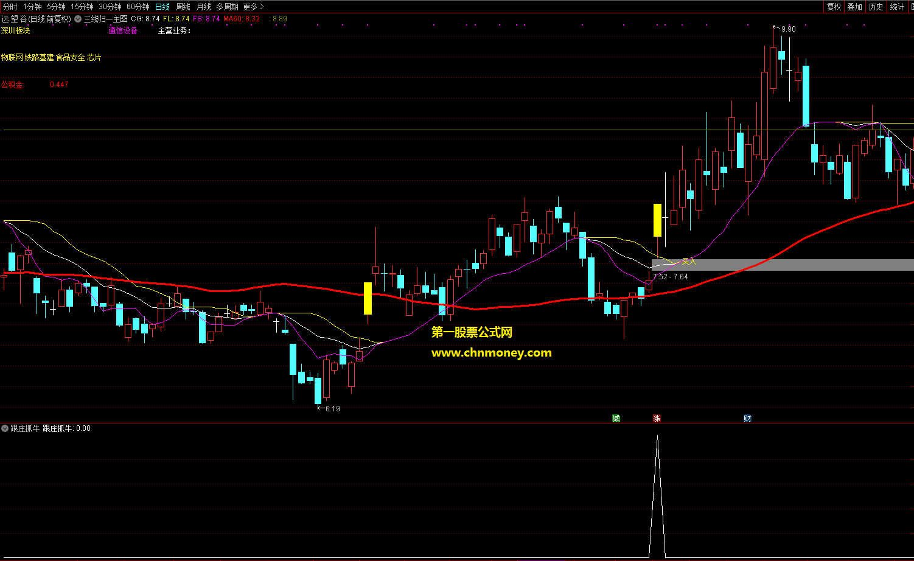Image resolution: width=914 pixels, height=561 pixels.
Task: Click the 物联网 concept tag
Action: [x=12, y=57]
